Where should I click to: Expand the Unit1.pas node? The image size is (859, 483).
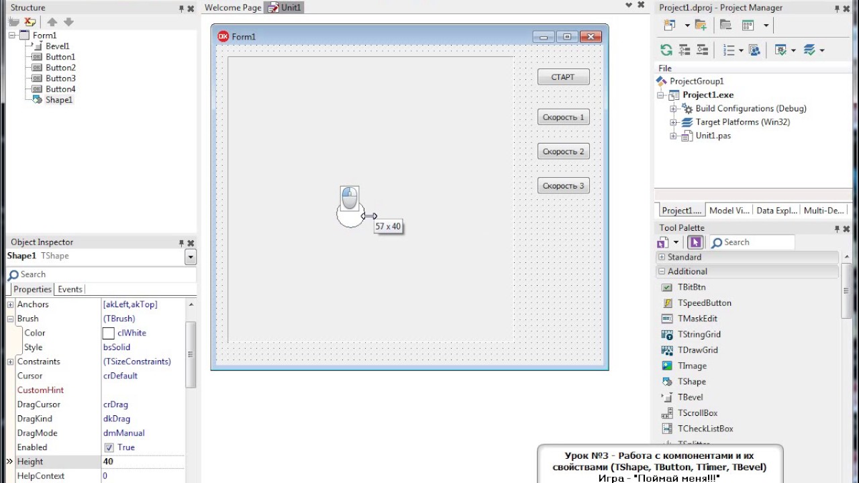[x=674, y=136]
